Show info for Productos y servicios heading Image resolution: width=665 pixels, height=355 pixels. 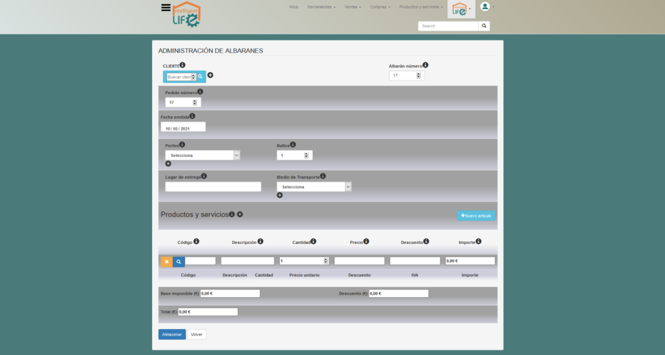(x=232, y=214)
